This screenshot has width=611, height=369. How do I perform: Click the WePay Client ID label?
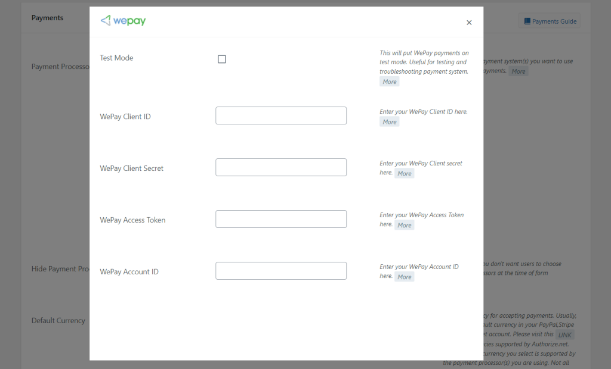(x=125, y=117)
